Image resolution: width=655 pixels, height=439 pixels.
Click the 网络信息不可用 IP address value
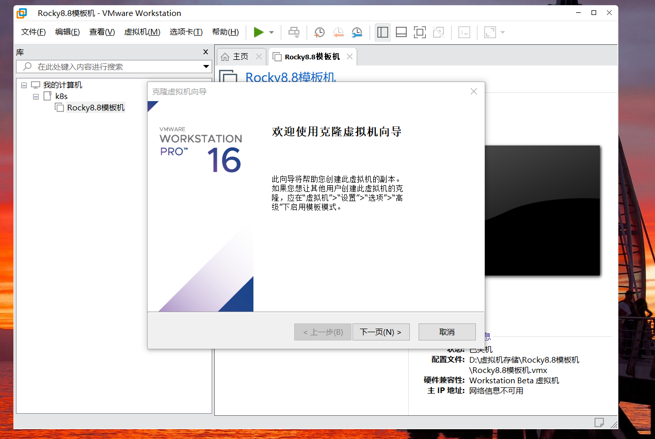(496, 391)
